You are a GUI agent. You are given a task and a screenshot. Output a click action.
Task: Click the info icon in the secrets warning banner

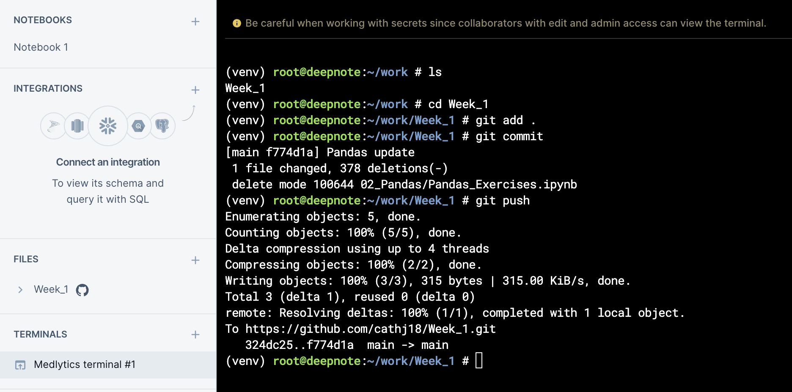tap(237, 23)
